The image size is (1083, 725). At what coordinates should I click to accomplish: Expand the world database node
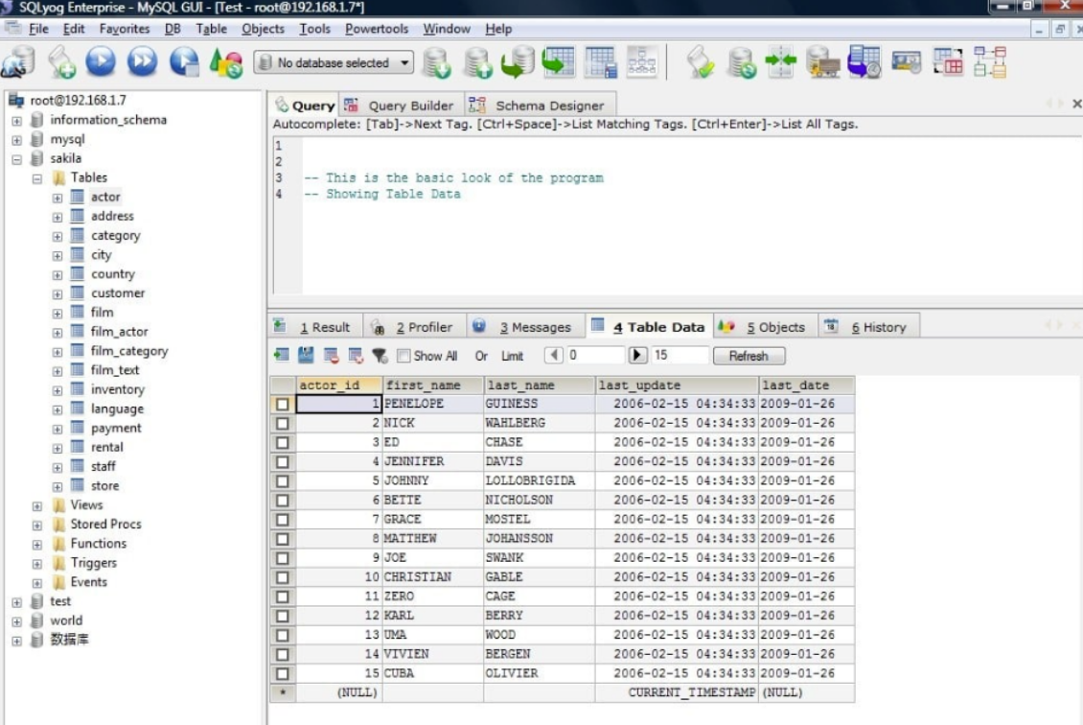(x=16, y=620)
